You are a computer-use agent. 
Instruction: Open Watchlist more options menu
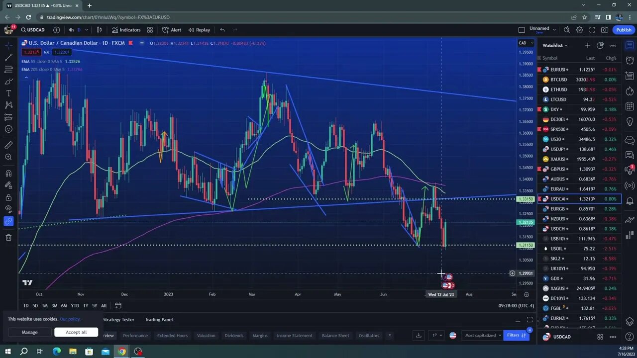coord(613,45)
